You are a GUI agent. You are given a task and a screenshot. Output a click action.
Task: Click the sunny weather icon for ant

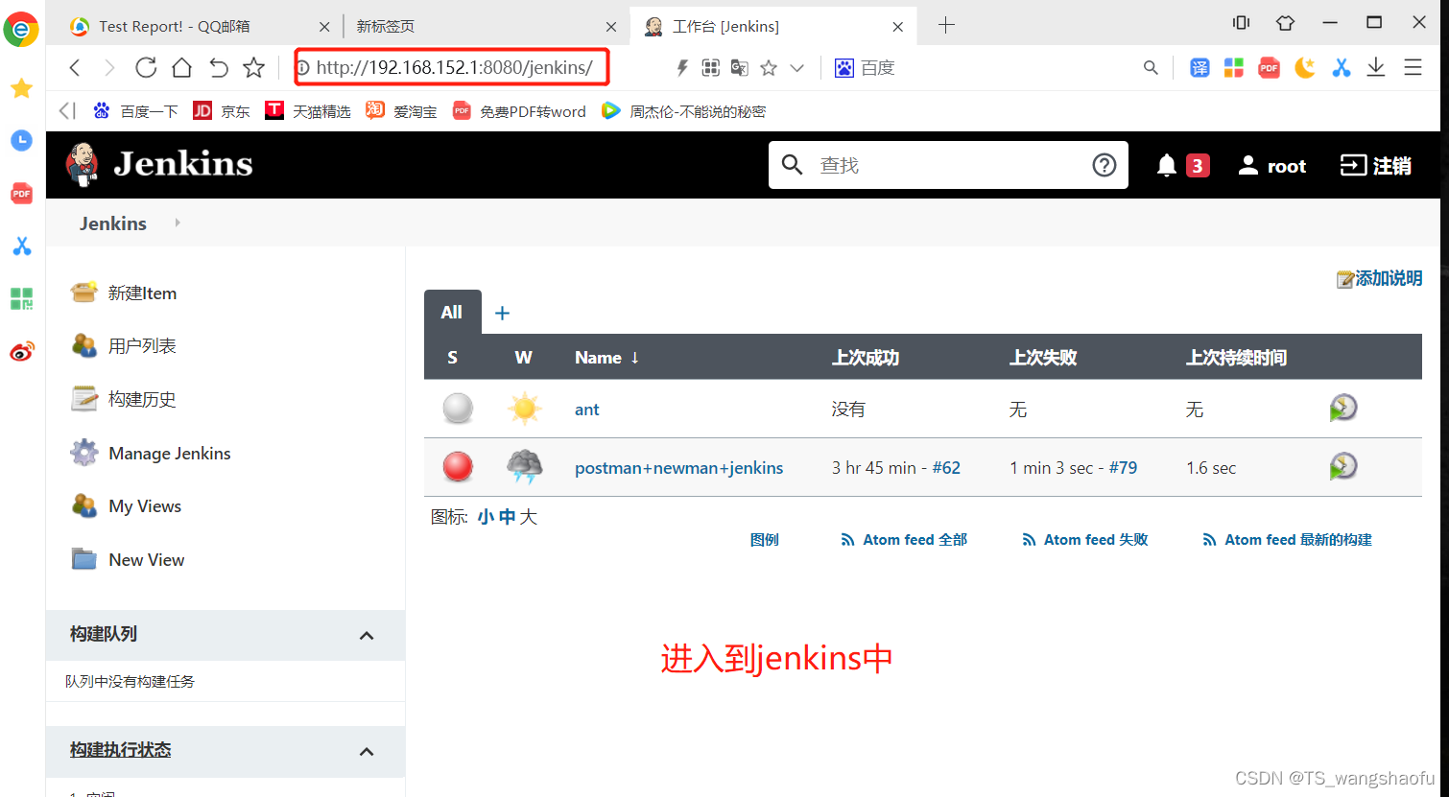pos(524,409)
